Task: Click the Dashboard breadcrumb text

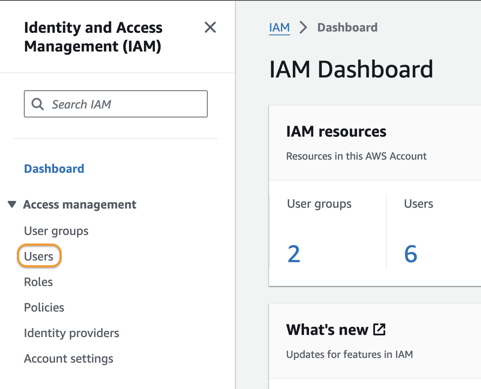Action: click(x=347, y=28)
